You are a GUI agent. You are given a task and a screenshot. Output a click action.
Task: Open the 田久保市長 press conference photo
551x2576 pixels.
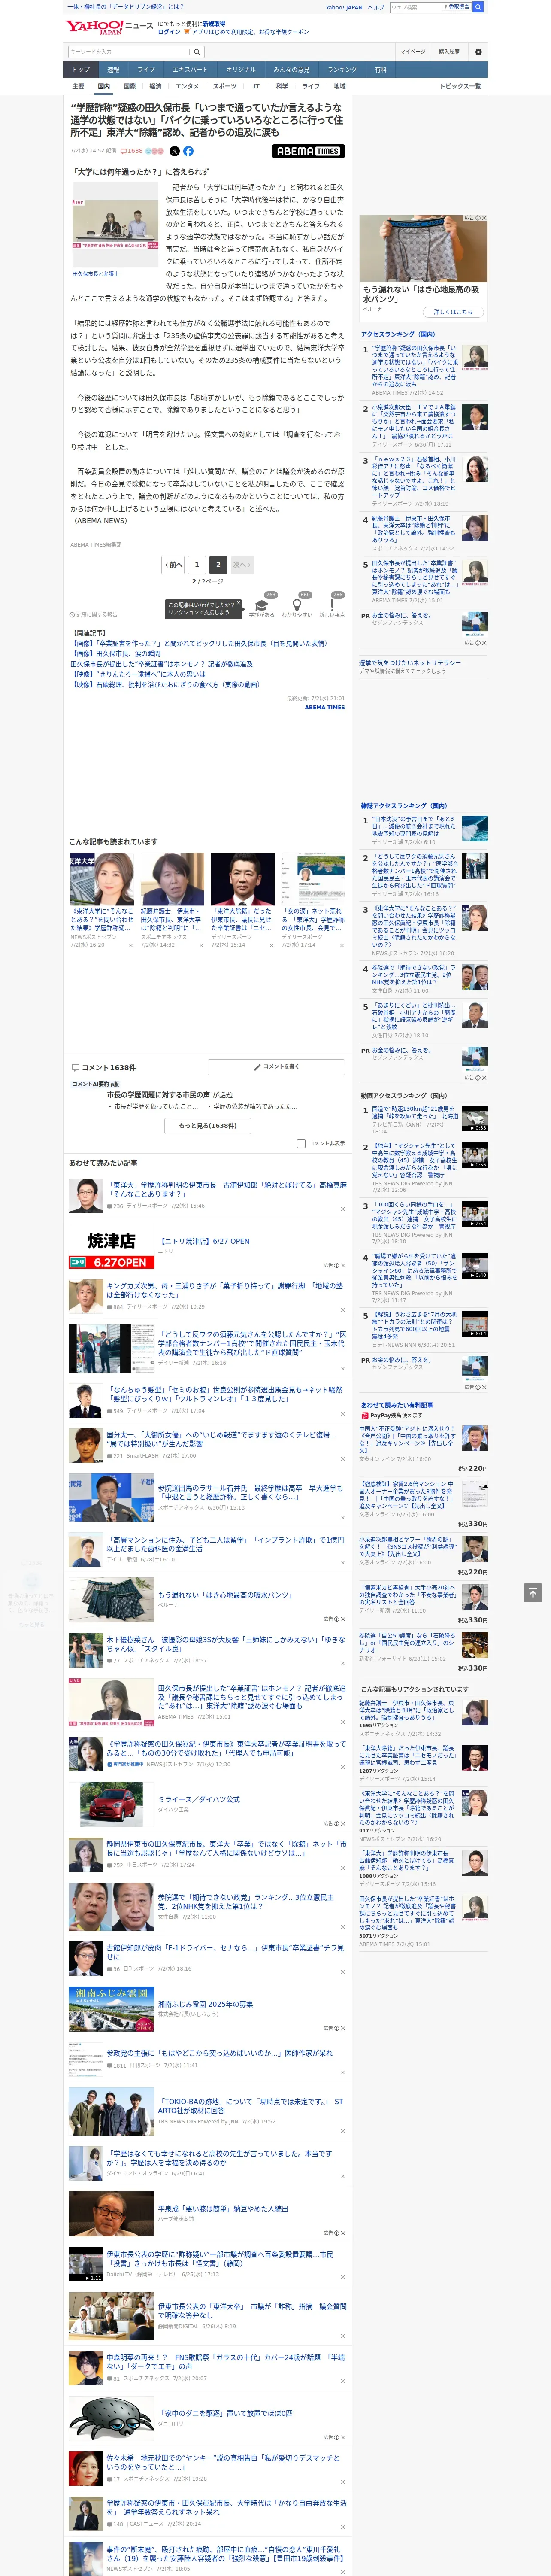(x=114, y=225)
